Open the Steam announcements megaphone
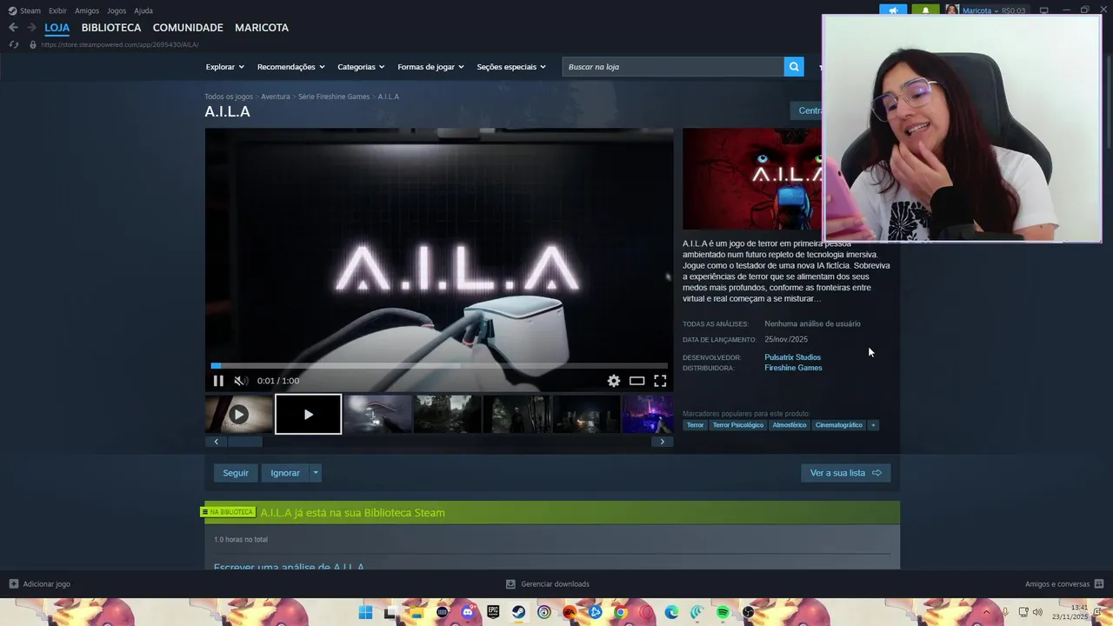Screen dimensions: 1113x626 pyautogui.click(x=893, y=10)
